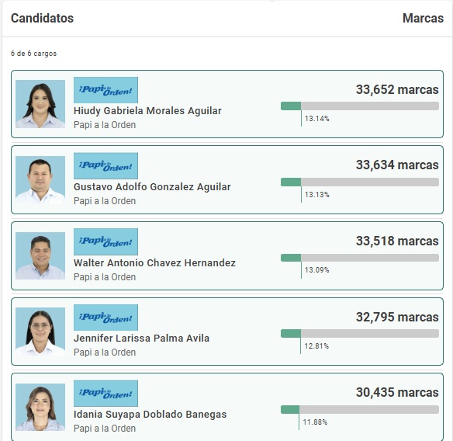453x441 pixels.
Task: Click Gustavo Adolfo Gonzalez Aguilar's portrait photo
Action: [x=40, y=180]
